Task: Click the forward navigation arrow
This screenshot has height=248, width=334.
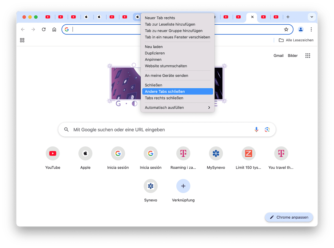Action: coord(33,29)
